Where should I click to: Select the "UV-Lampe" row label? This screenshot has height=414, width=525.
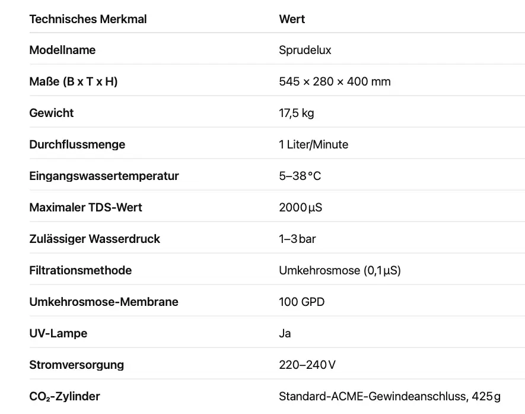click(x=58, y=333)
